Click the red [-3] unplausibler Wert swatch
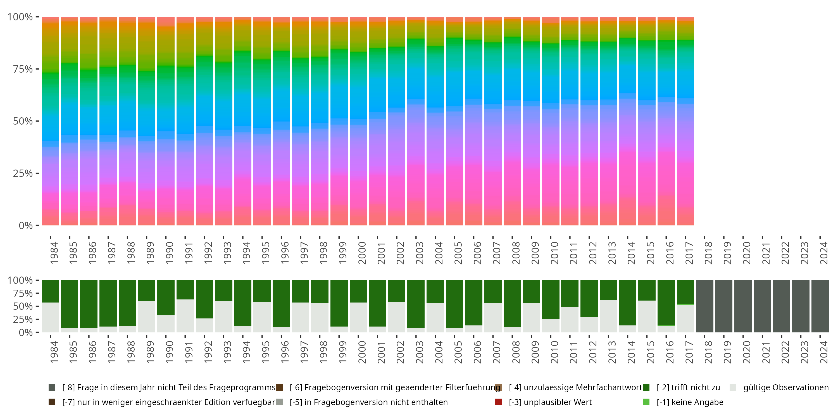This screenshot has width=838, height=419. 498,402
